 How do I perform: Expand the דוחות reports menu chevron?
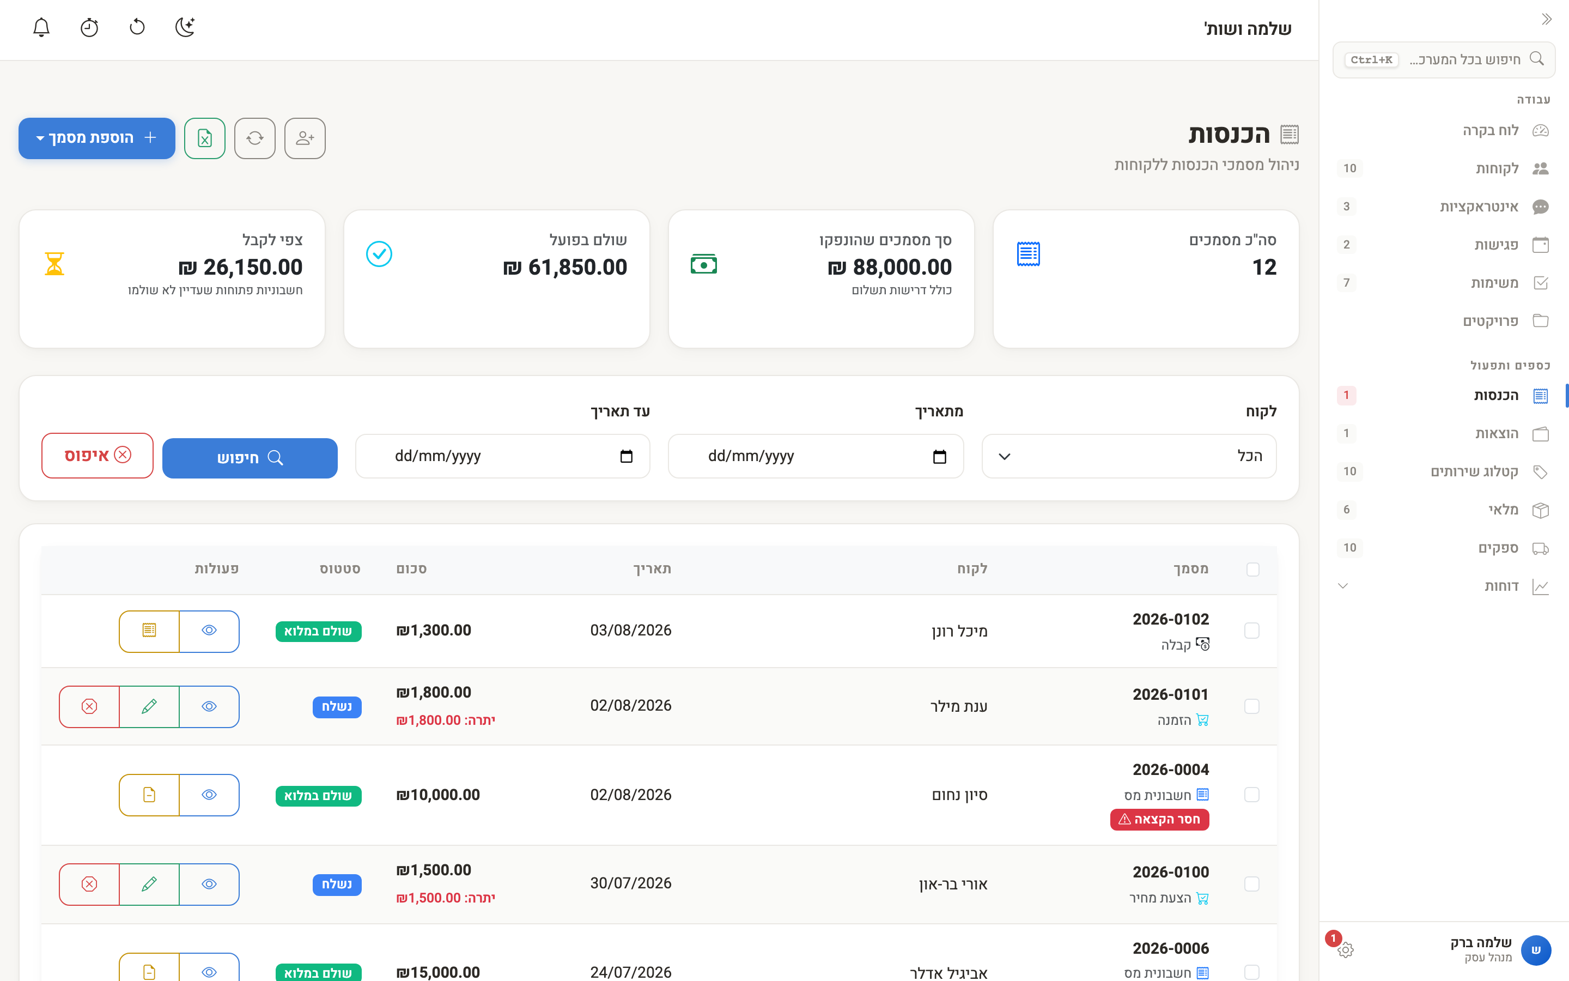pyautogui.click(x=1343, y=586)
